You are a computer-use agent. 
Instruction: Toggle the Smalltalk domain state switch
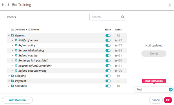coord(108,86)
